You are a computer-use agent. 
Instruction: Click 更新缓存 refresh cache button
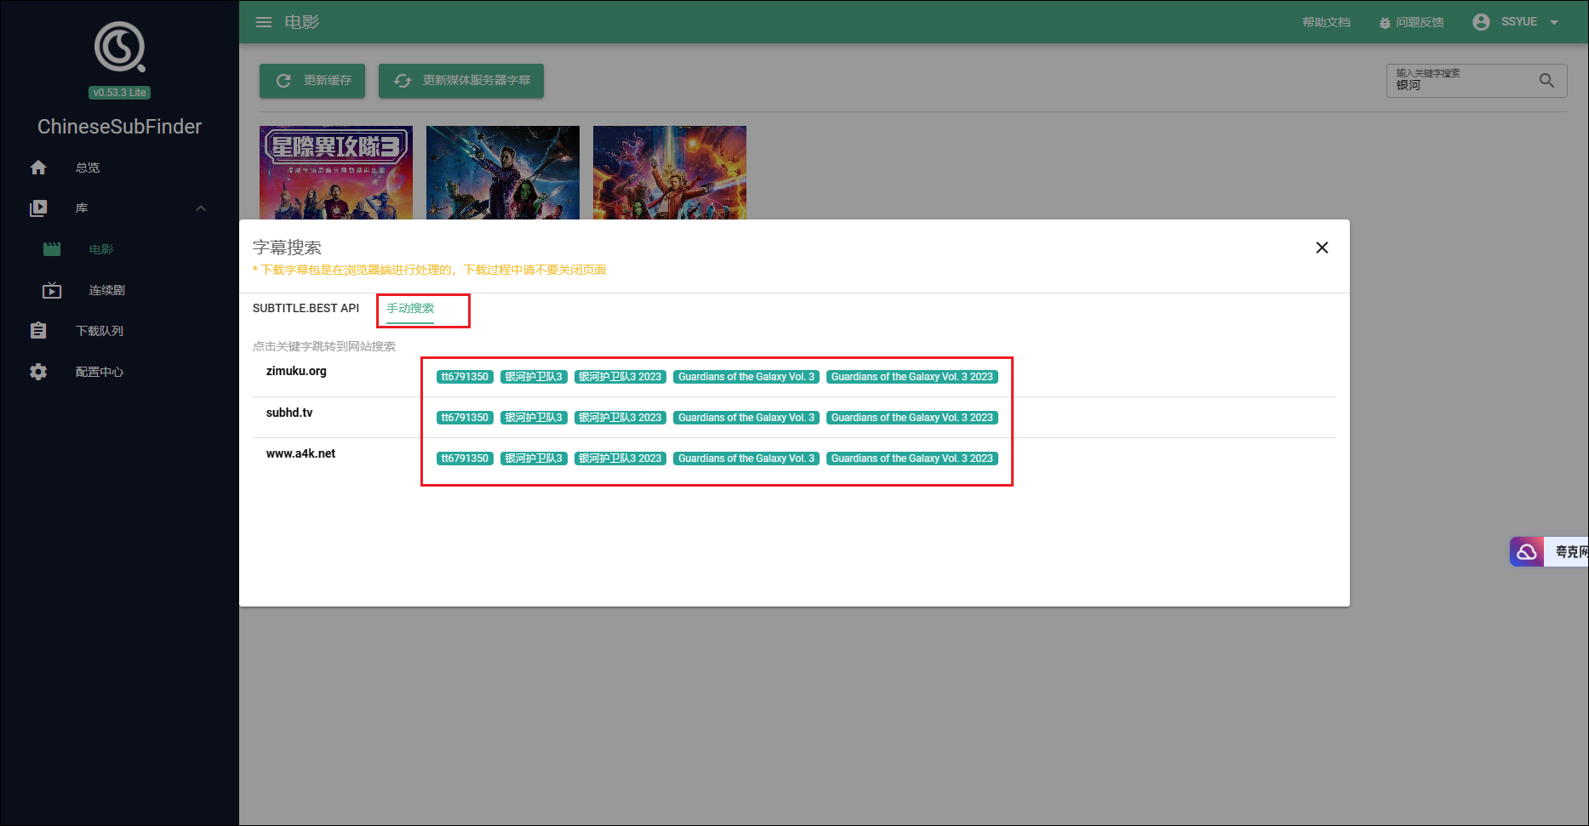point(312,81)
